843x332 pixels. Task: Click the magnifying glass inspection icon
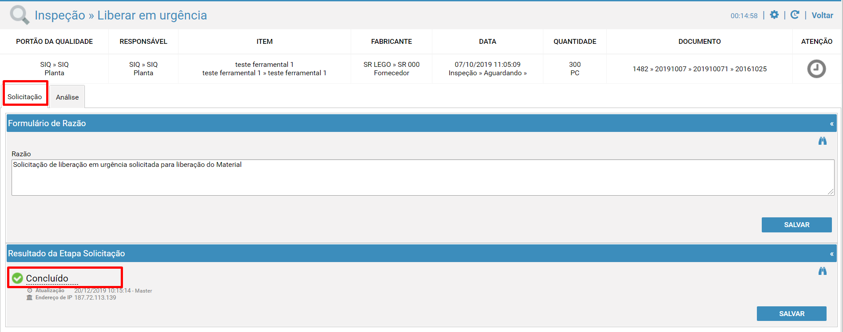pos(20,15)
